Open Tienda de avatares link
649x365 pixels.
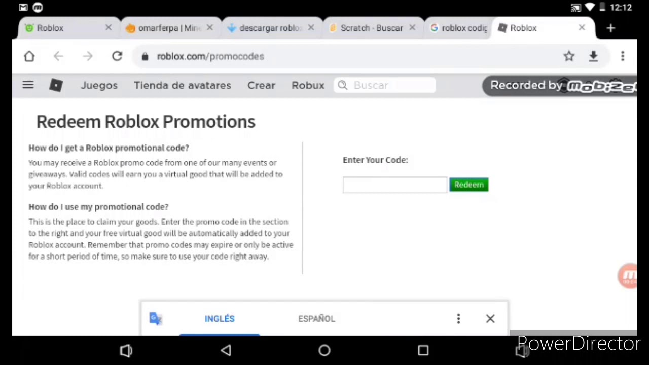[183, 85]
